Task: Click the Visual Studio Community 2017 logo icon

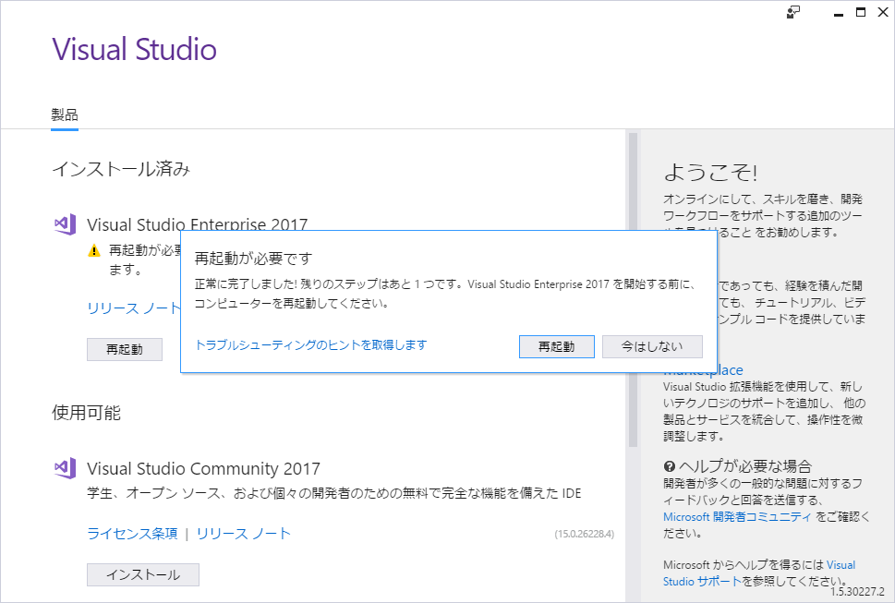Action: click(x=65, y=468)
